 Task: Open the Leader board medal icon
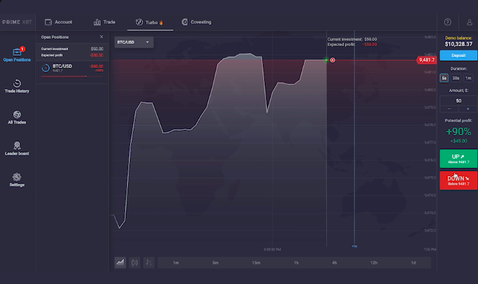pyautogui.click(x=17, y=146)
